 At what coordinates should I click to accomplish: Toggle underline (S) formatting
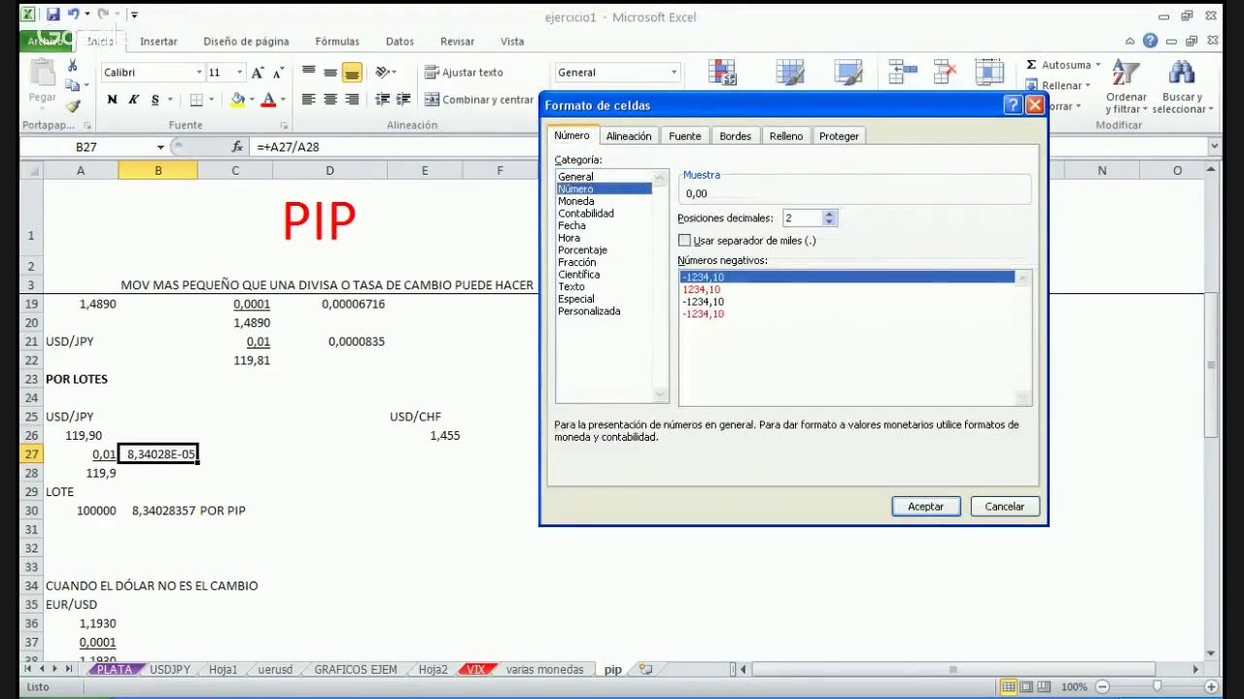[155, 100]
